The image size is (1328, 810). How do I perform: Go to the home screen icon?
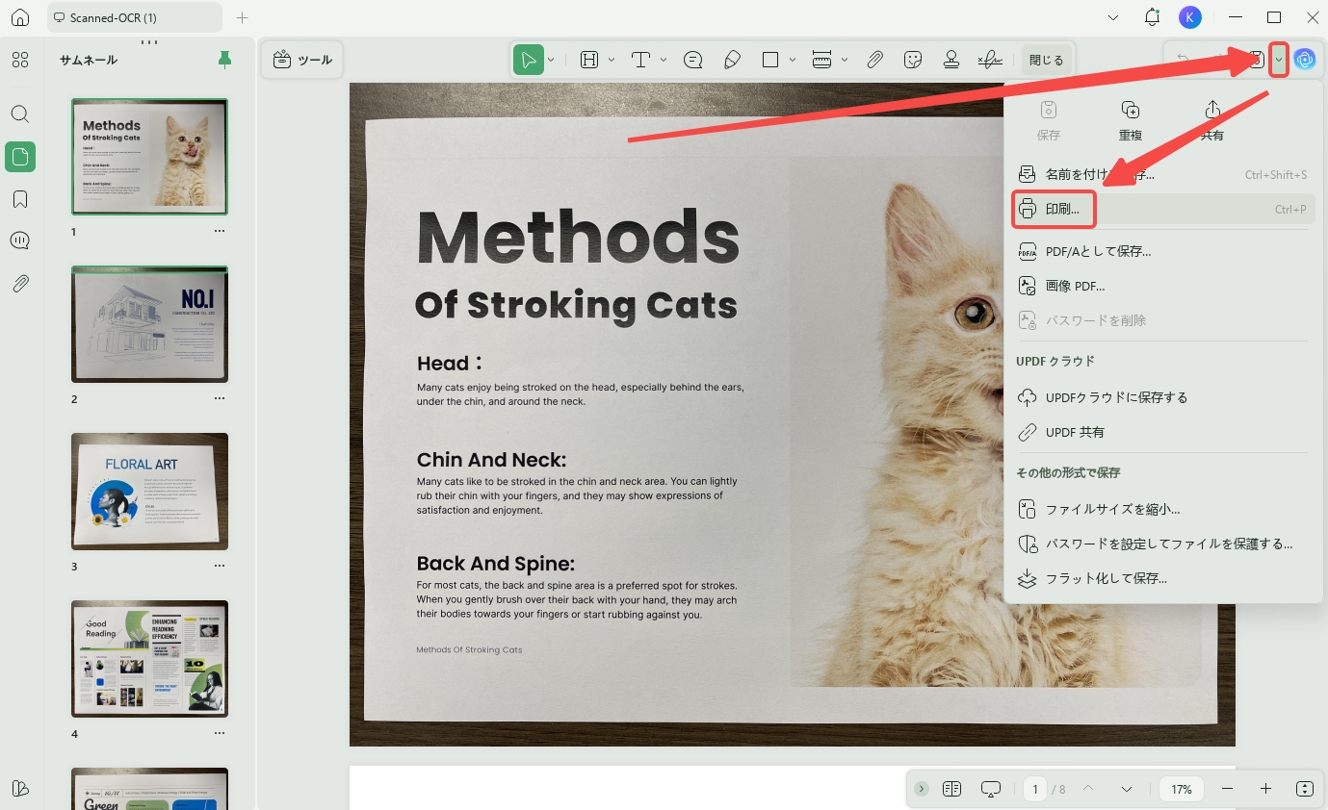[20, 17]
